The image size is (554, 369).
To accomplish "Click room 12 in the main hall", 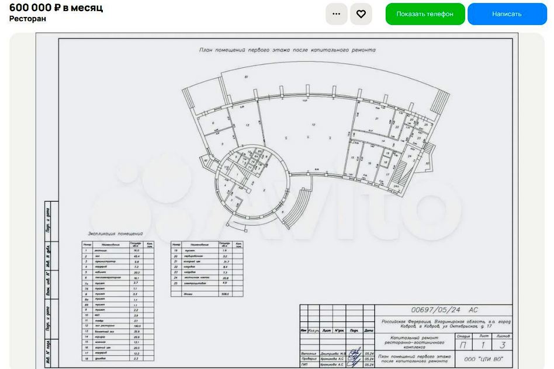I will [313, 125].
